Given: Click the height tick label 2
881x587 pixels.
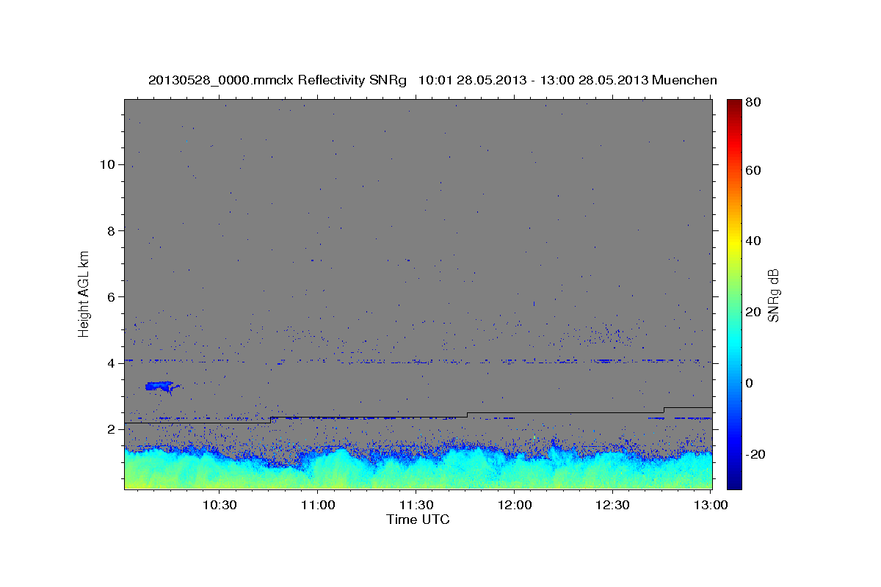Looking at the screenshot, I should (109, 429).
